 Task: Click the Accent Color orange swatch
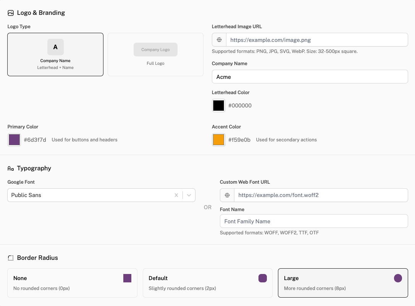click(218, 139)
